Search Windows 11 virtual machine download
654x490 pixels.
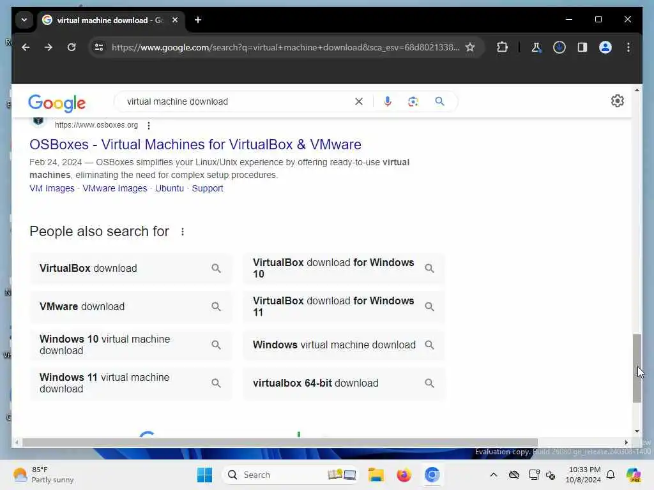[x=131, y=383]
